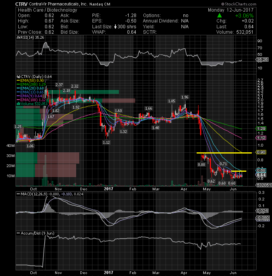Click the Health Care / Biotechnology sector text
The height and width of the screenshot is (276, 272).
[47, 10]
